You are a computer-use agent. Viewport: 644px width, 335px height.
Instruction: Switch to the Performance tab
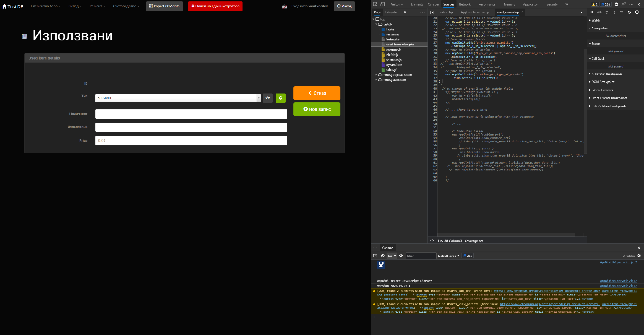(487, 4)
